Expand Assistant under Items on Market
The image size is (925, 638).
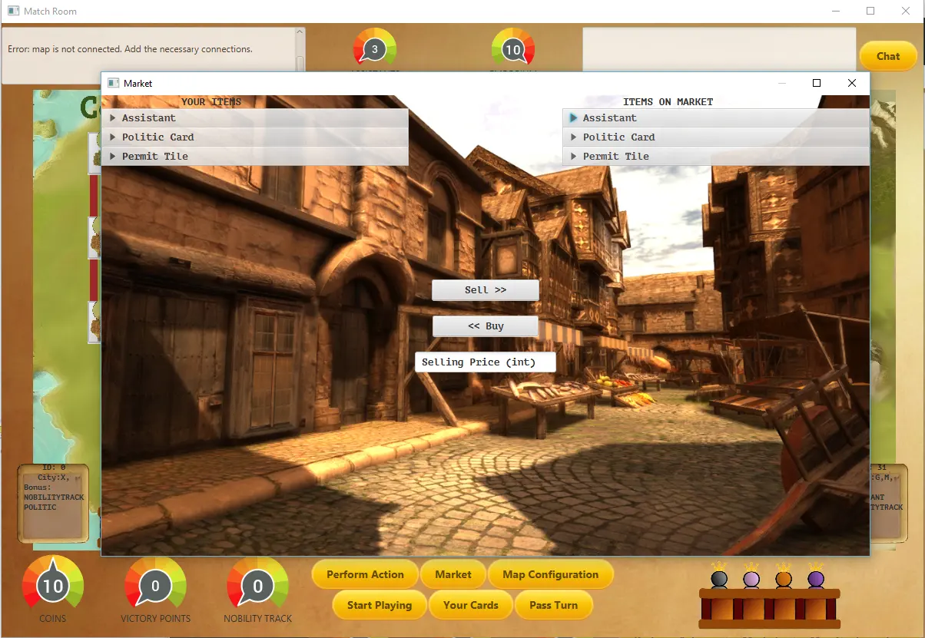tap(574, 118)
